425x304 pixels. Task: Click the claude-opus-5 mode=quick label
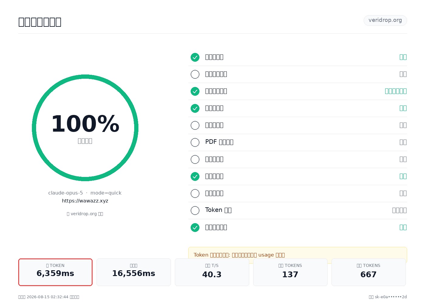click(x=85, y=193)
